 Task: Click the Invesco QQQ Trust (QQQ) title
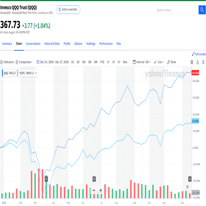tap(18, 7)
